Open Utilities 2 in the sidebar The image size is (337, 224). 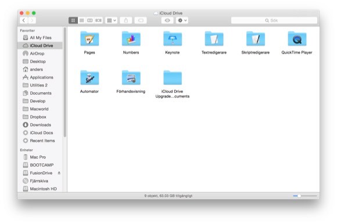point(40,85)
